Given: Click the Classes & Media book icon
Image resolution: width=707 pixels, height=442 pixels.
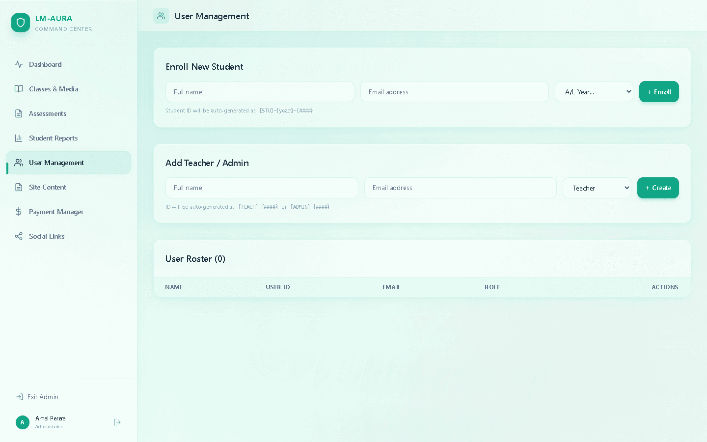Looking at the screenshot, I should tap(19, 89).
